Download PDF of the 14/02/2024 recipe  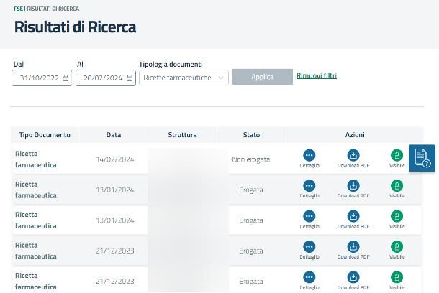[x=353, y=156]
